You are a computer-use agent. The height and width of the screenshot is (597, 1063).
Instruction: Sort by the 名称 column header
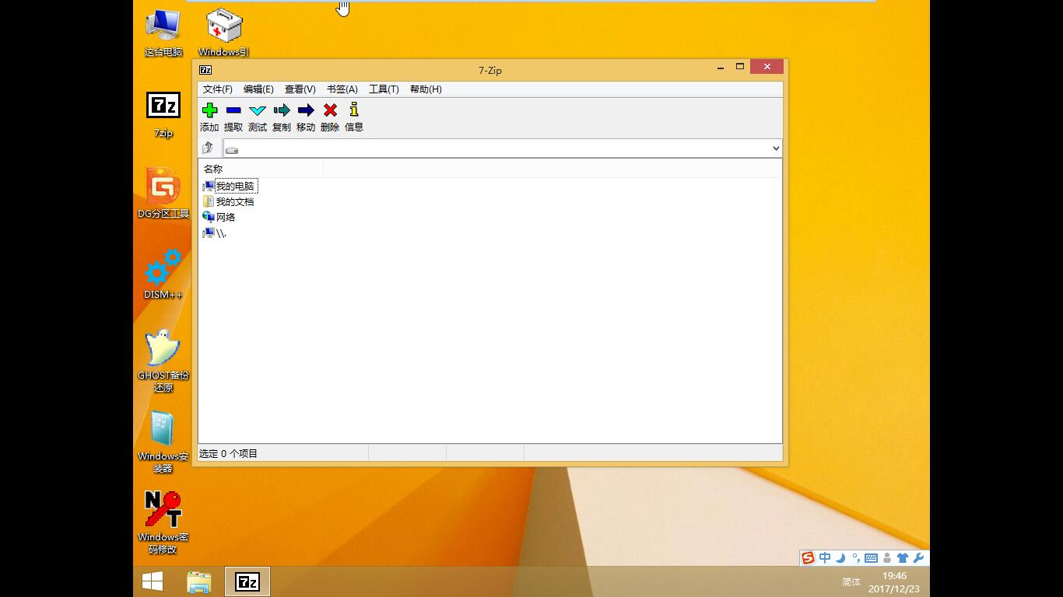pos(261,169)
